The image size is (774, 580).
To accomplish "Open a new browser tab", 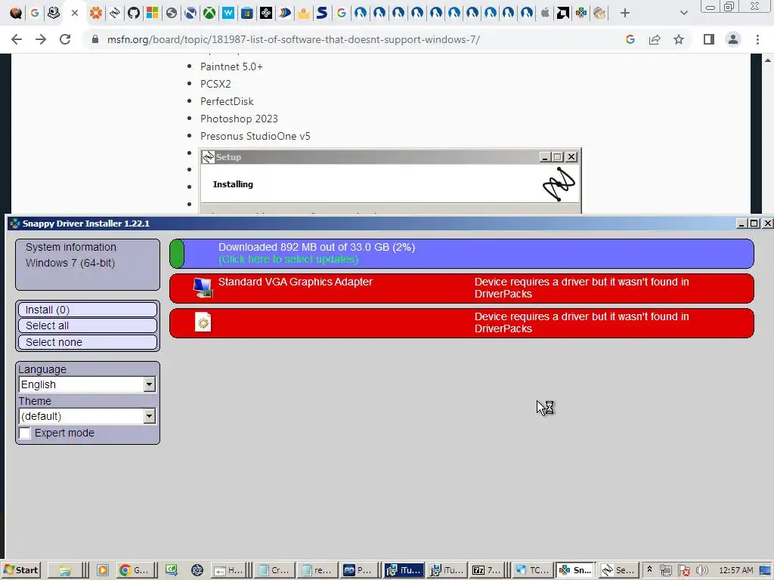I will (x=625, y=13).
